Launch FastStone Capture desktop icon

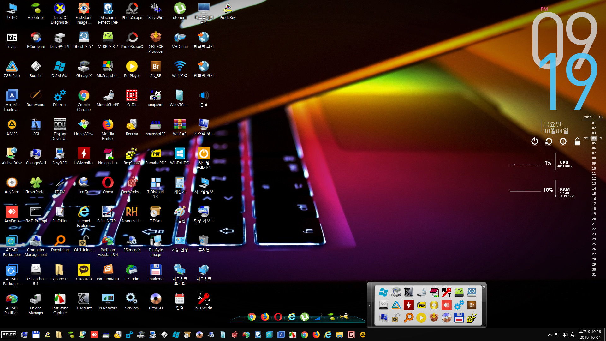(x=60, y=304)
